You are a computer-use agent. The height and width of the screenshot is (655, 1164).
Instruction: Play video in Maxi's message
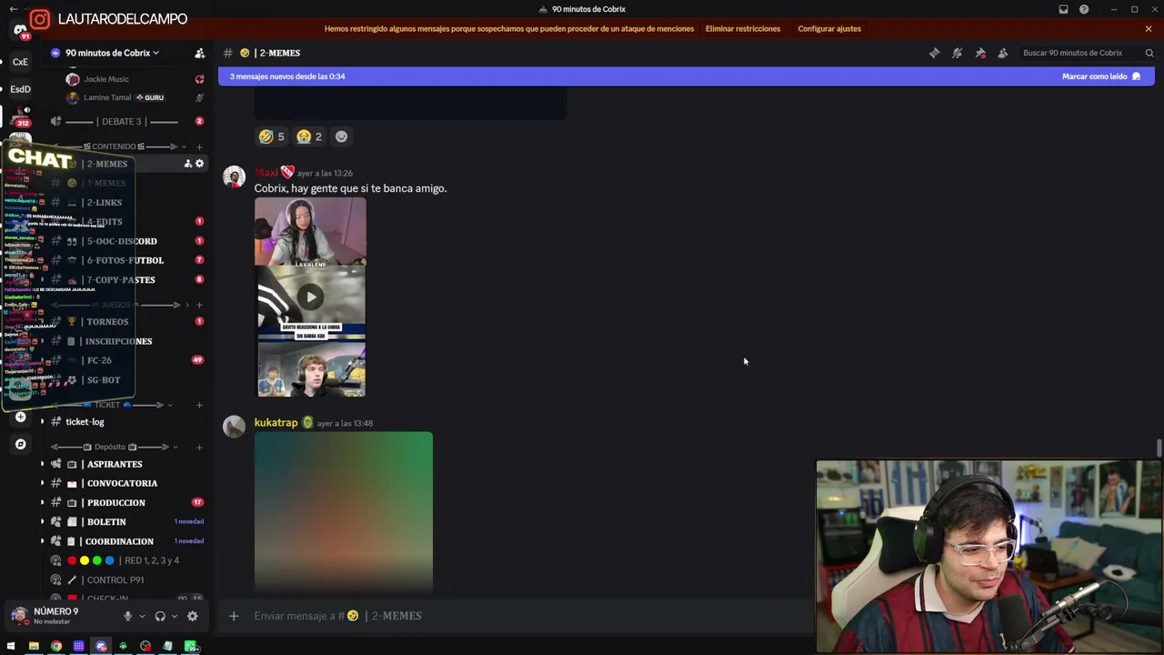pos(311,297)
